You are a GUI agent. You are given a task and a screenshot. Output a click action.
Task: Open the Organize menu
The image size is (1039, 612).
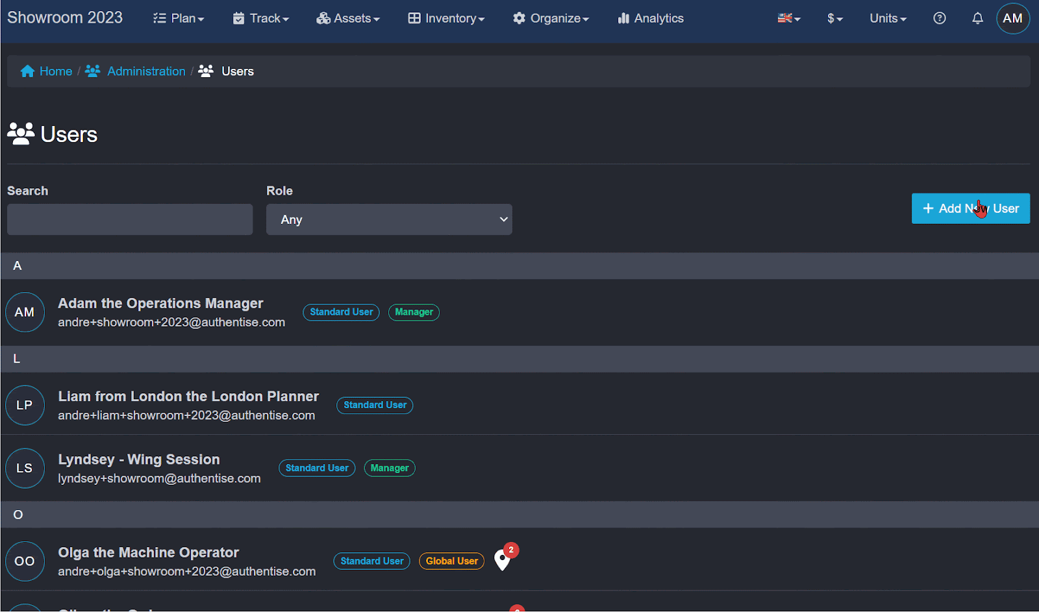click(551, 18)
